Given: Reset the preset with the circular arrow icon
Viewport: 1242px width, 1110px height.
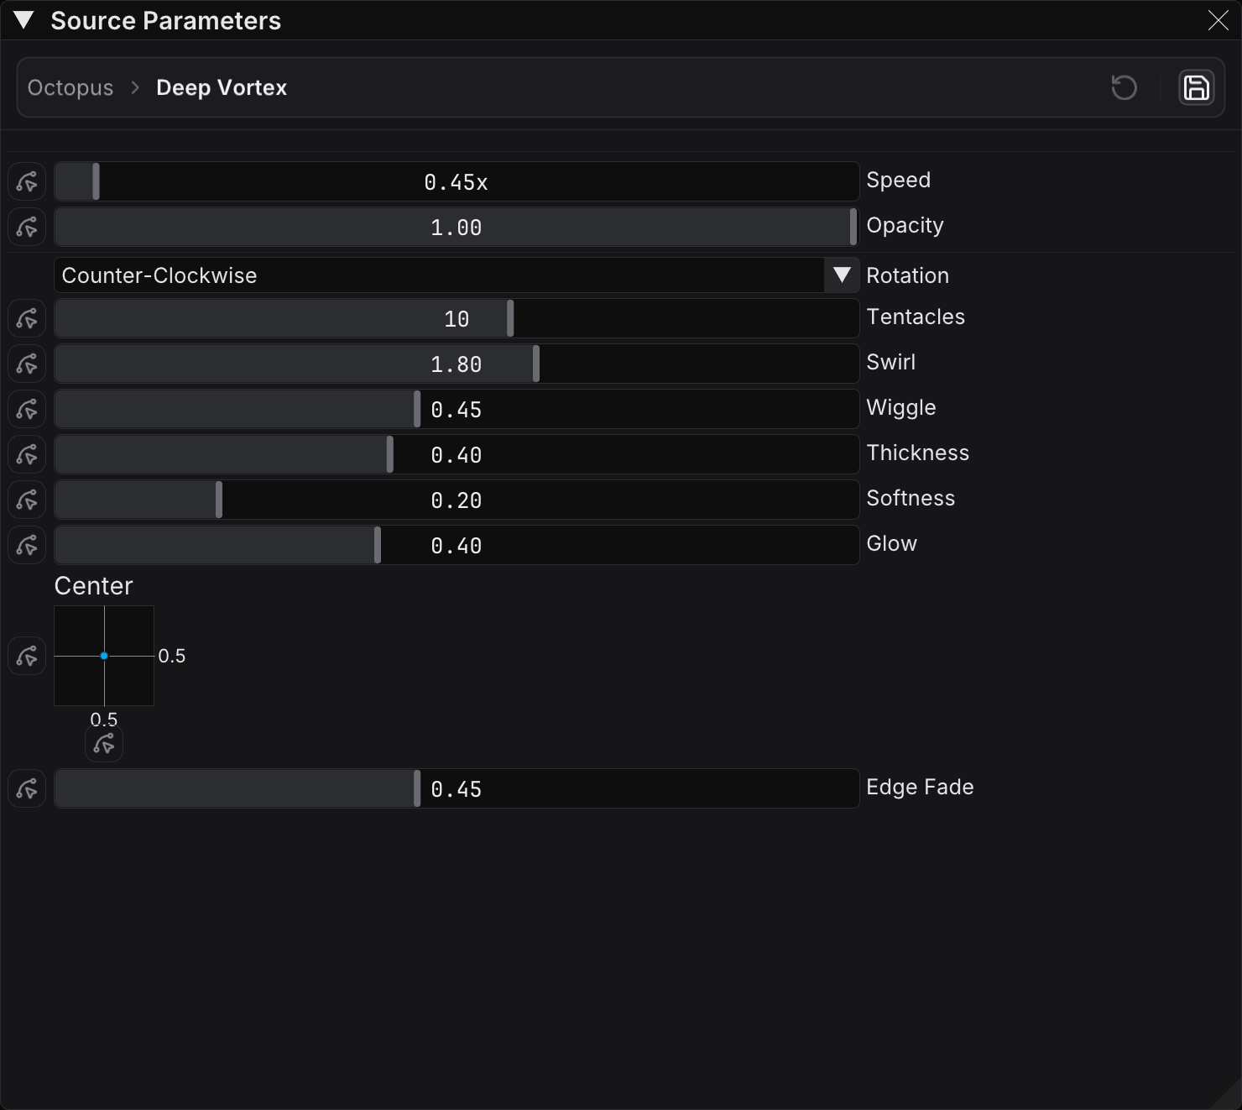Looking at the screenshot, I should [1124, 87].
